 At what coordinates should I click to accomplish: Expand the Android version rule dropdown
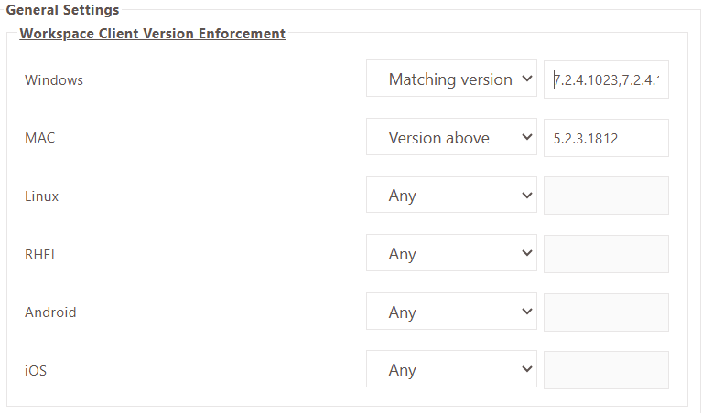(x=451, y=312)
